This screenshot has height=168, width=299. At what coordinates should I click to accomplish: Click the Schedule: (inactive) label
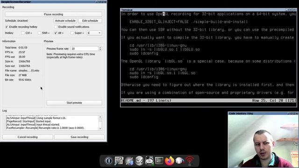(16, 21)
